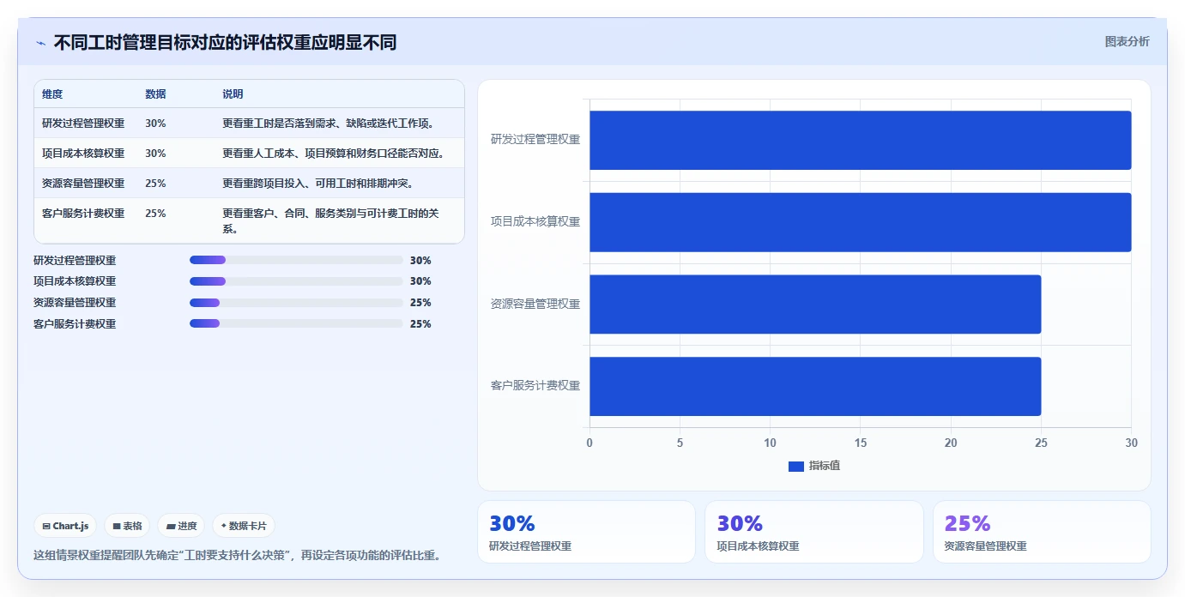Screen dimensions: 1185x597
Task: Click description 更看重跨项目投入、可用工时和排期冲突。
Action: [x=318, y=184]
